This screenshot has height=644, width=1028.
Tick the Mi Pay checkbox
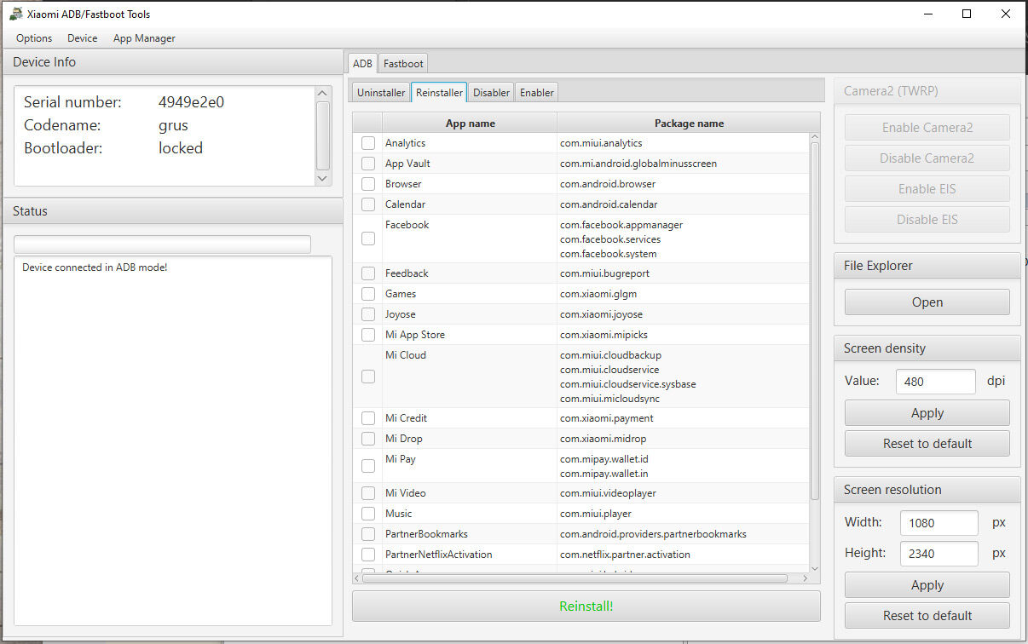tap(368, 466)
